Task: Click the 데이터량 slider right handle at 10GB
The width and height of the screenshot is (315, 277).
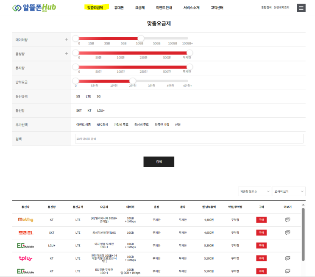Action: [x=141, y=39]
